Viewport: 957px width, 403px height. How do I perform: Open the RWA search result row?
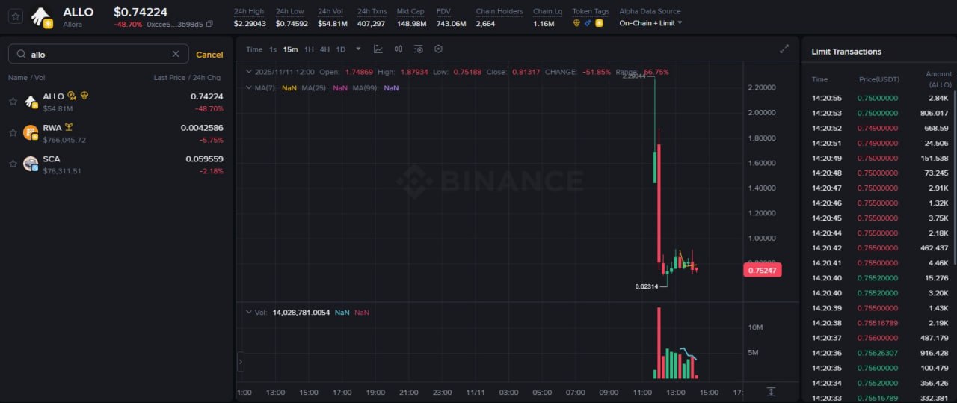[x=116, y=133]
